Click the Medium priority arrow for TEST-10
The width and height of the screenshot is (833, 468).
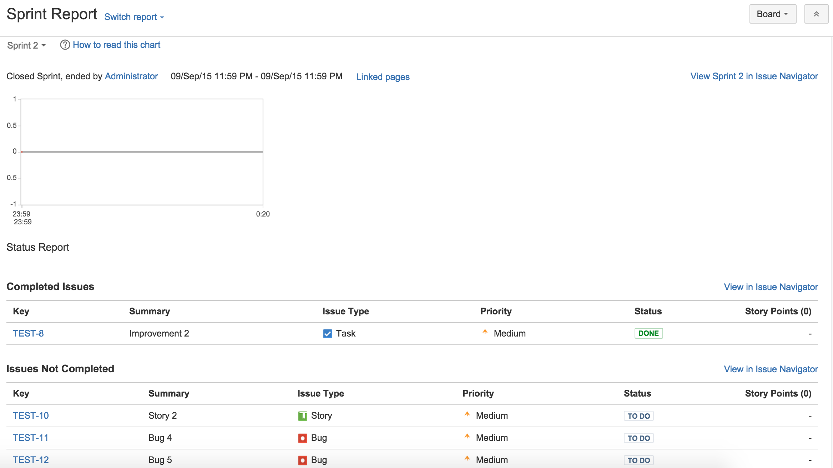click(467, 414)
